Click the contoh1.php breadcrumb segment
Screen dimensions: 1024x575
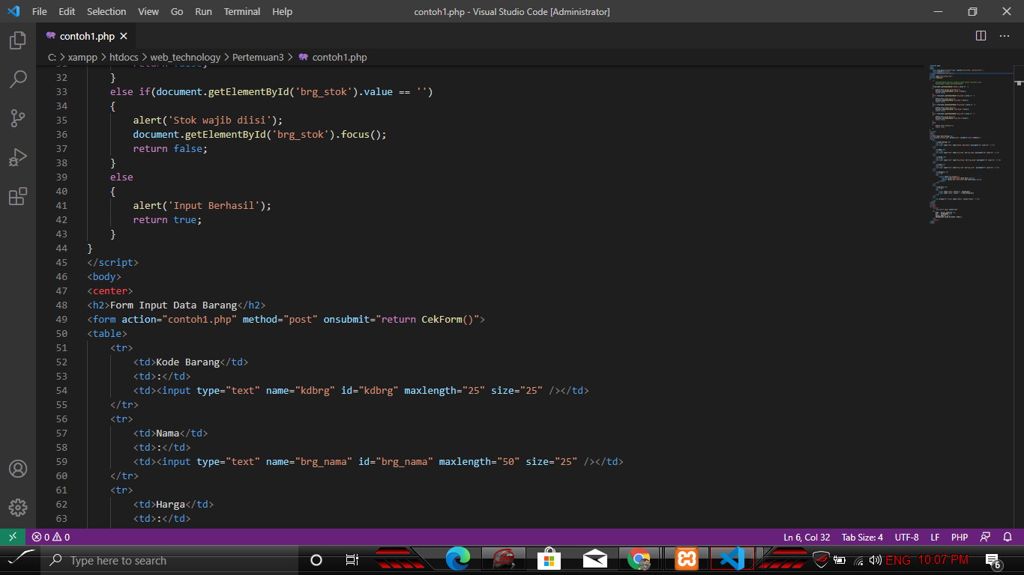pyautogui.click(x=340, y=57)
